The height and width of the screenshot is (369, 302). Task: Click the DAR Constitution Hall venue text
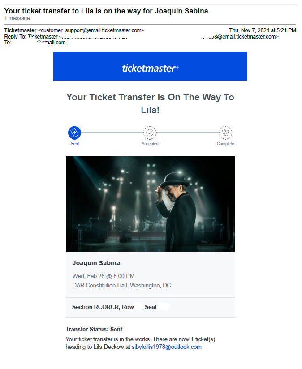(x=121, y=286)
